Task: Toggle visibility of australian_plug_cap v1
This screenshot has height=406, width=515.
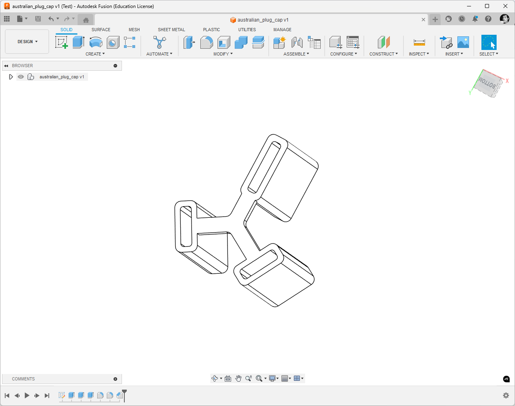Action: (x=21, y=77)
